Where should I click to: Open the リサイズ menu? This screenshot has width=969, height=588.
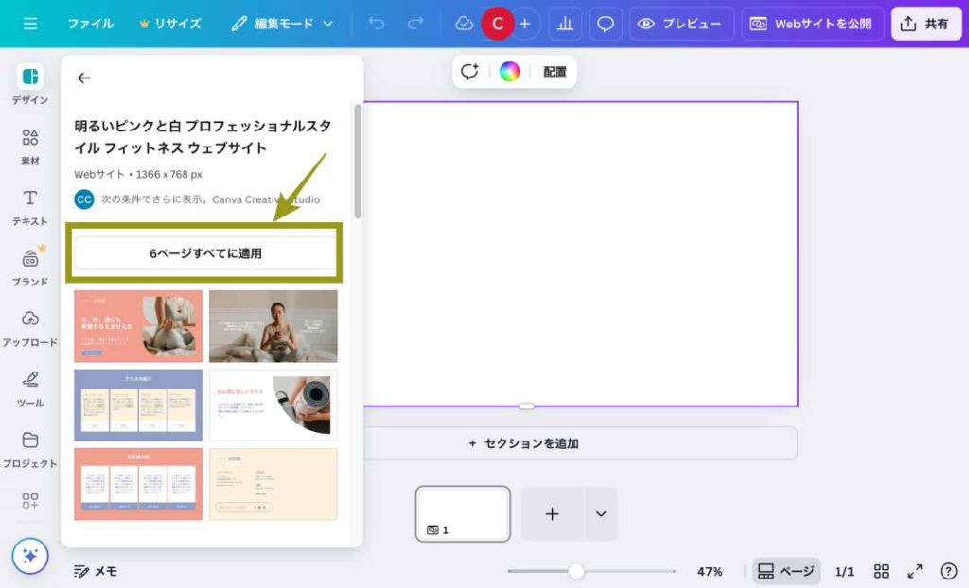170,24
